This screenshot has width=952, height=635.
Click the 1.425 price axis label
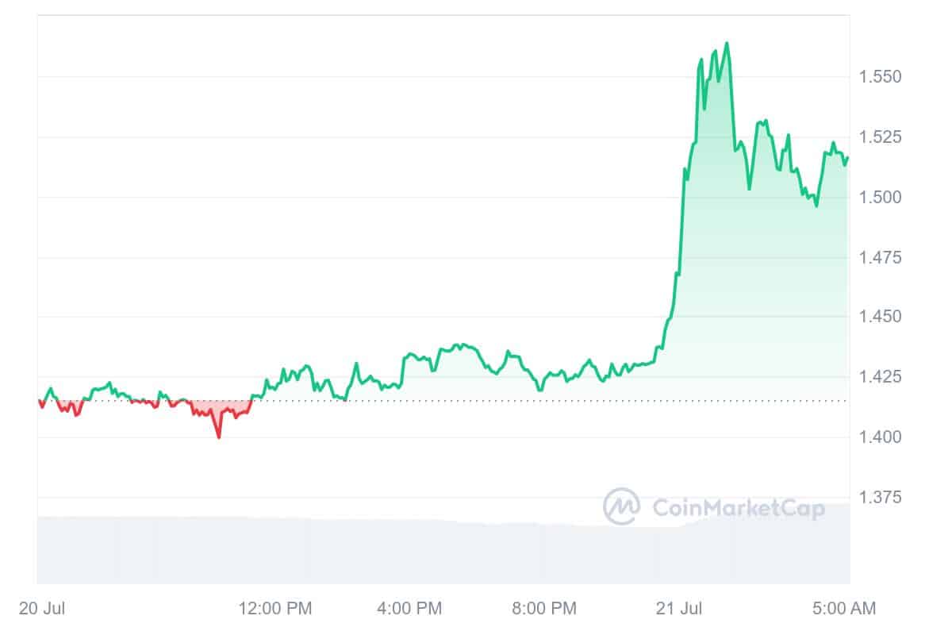click(x=881, y=377)
